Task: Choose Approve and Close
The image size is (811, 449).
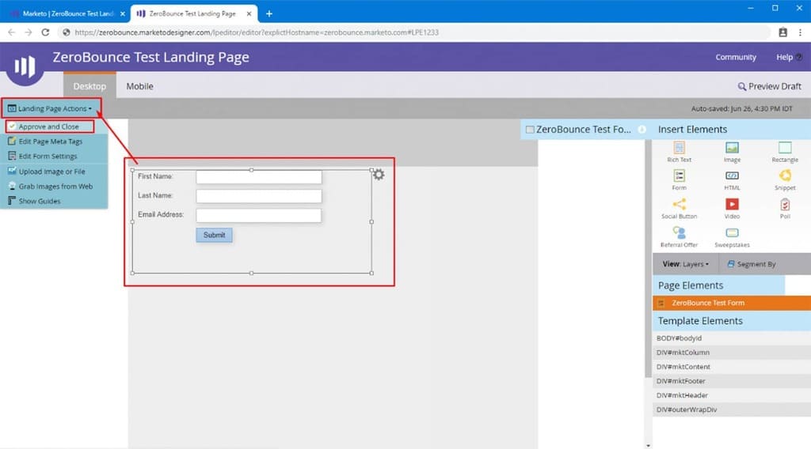Action: point(50,126)
